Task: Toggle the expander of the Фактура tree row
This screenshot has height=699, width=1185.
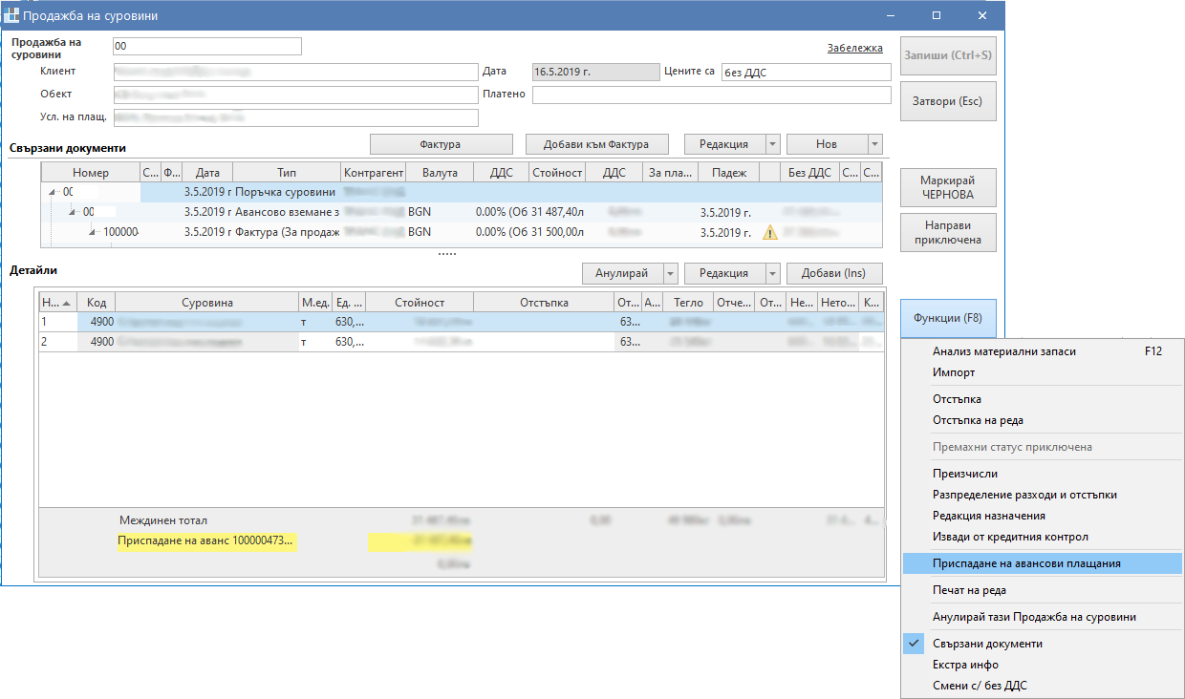Action: [x=93, y=232]
